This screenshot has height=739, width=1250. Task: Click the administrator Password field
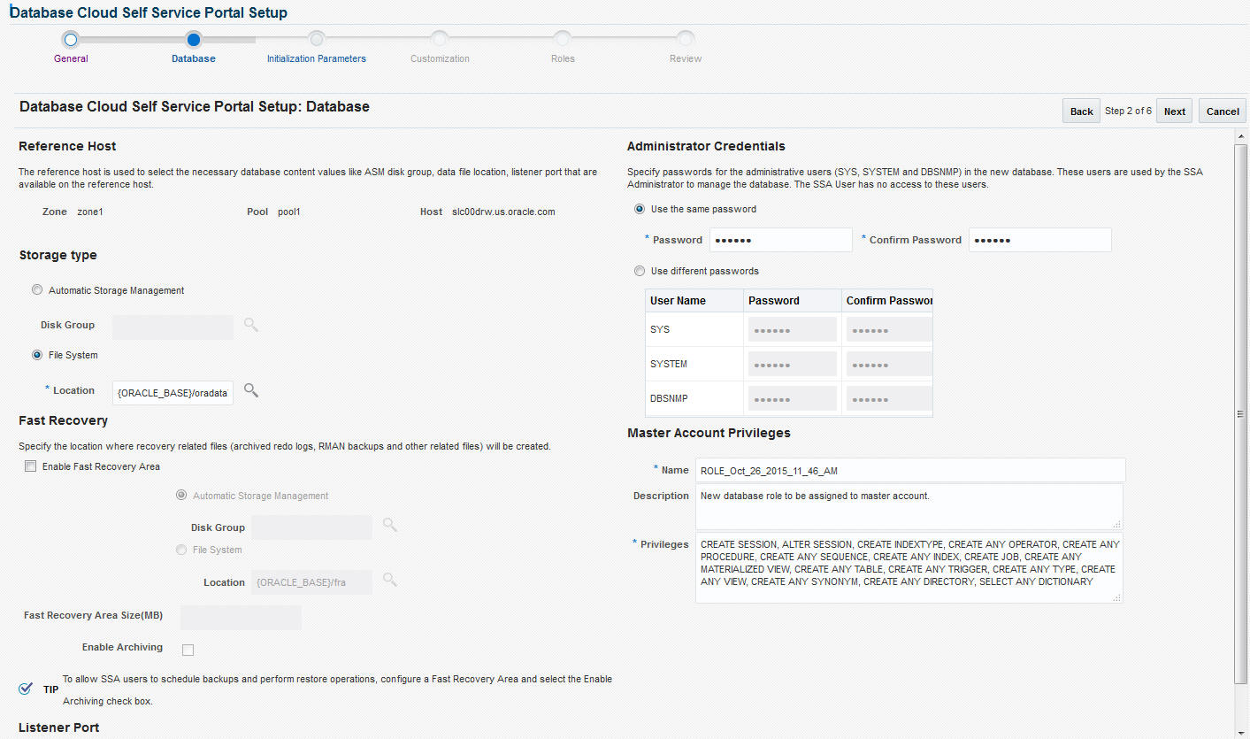(781, 240)
